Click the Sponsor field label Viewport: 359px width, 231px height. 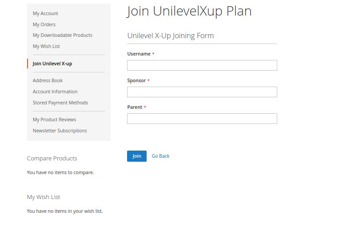coord(136,80)
